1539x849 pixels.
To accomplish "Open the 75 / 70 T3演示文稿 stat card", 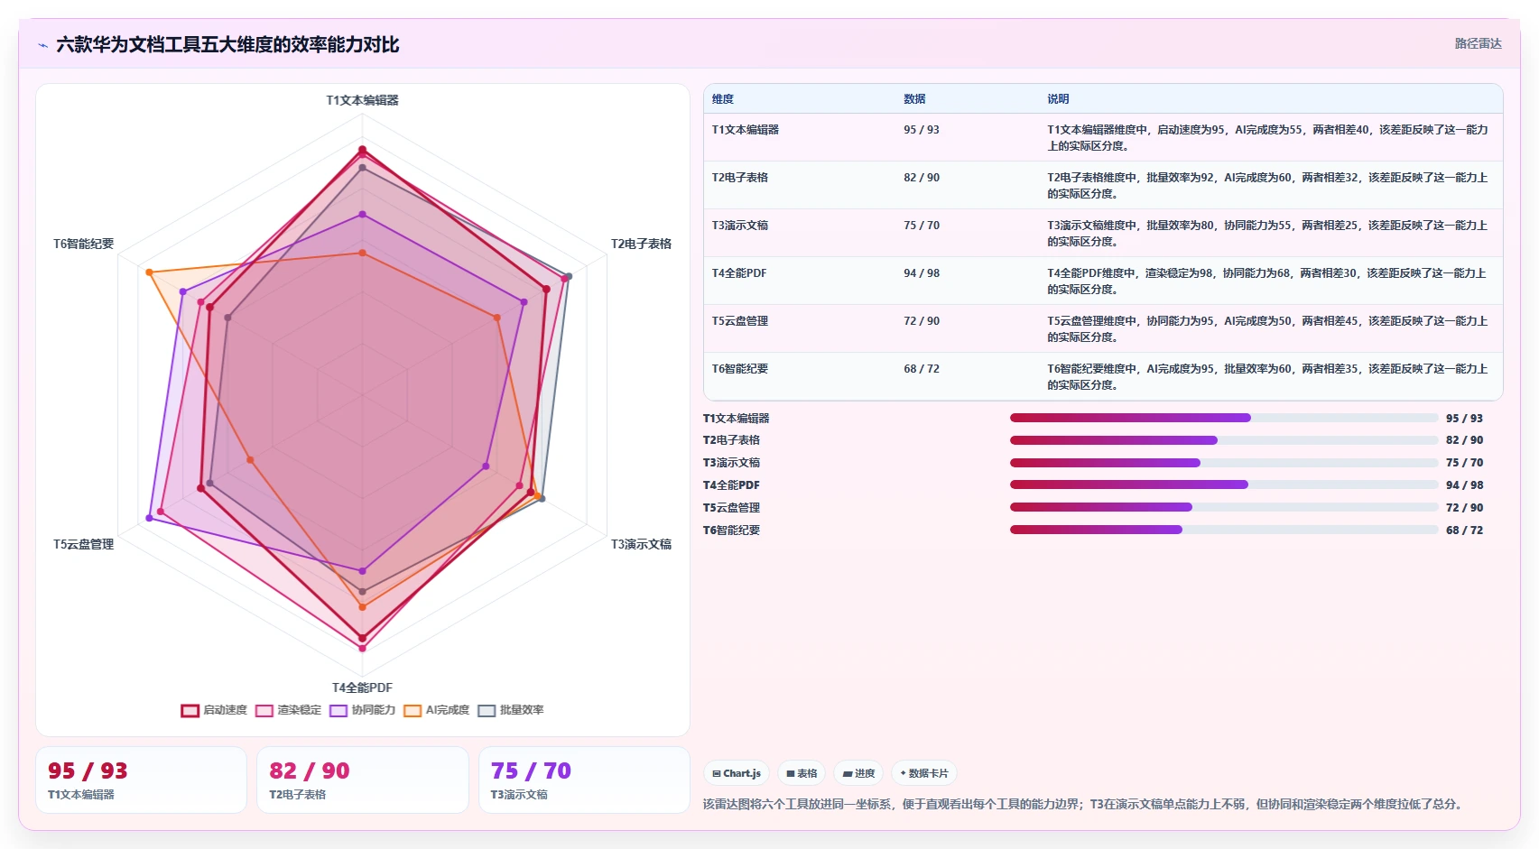I will point(584,780).
